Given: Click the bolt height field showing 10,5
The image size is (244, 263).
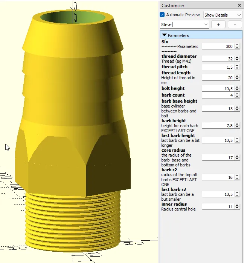Looking at the screenshot, I should tap(218, 88).
